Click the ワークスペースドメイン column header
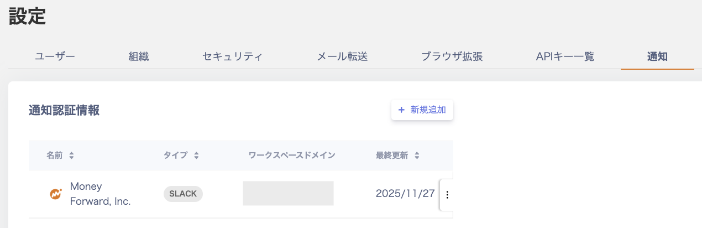The image size is (702, 228). coord(292,156)
